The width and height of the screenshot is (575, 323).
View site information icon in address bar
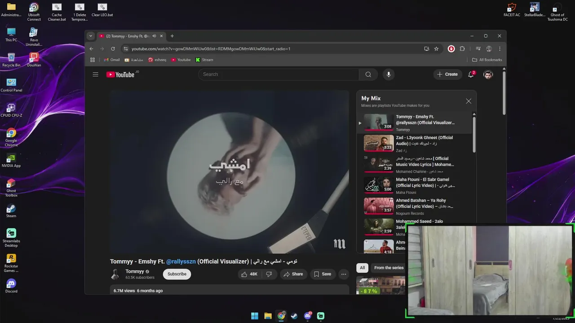(x=126, y=49)
